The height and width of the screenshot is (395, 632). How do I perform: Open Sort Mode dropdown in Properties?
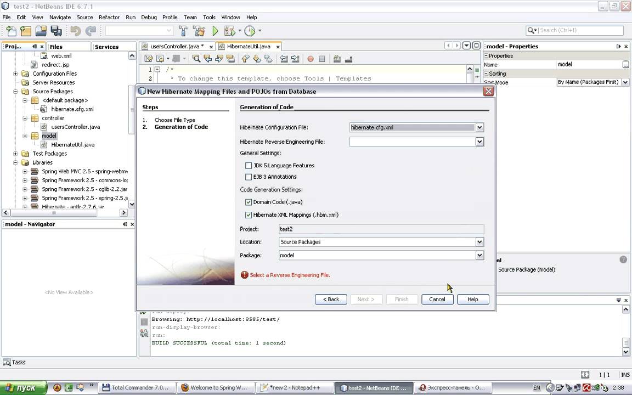point(625,82)
